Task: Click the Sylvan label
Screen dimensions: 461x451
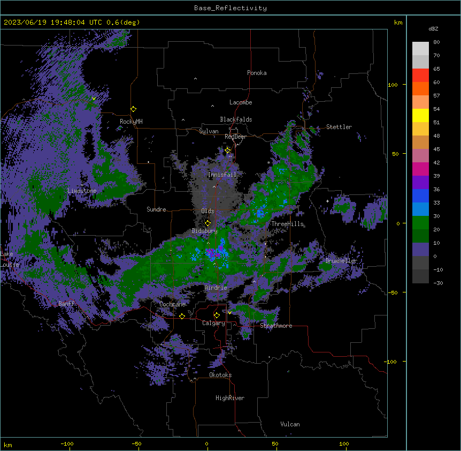Action: (x=209, y=131)
